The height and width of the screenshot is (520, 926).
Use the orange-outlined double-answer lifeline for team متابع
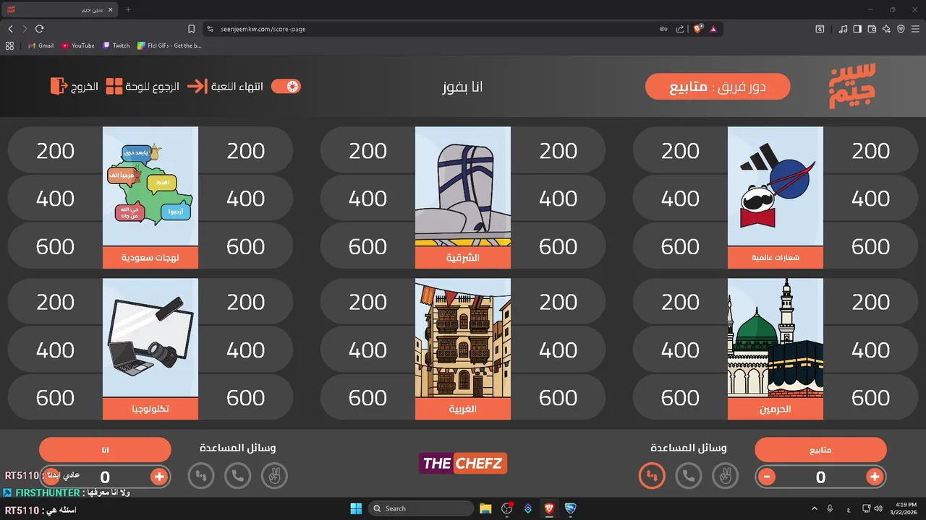tap(652, 476)
